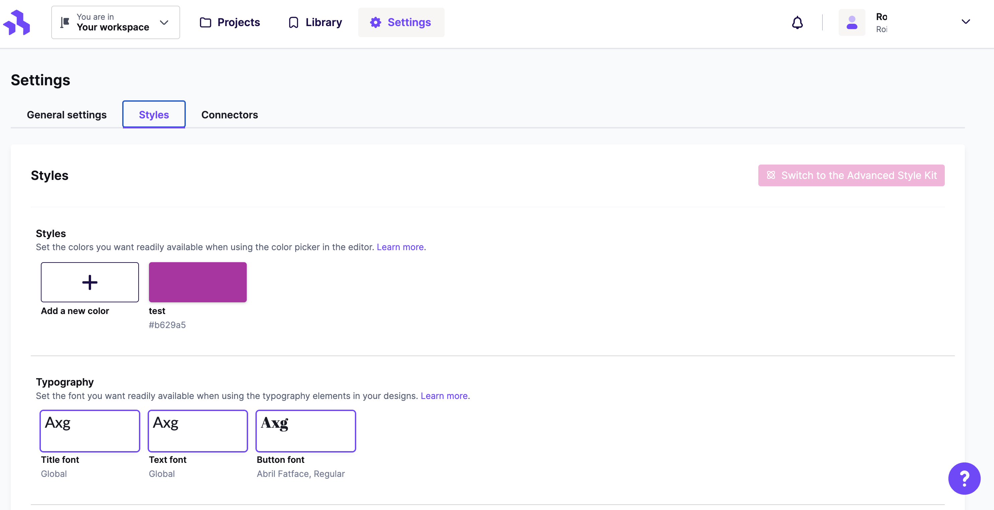Image resolution: width=994 pixels, height=510 pixels.
Task: Click the Projects folder icon
Action: pos(205,22)
